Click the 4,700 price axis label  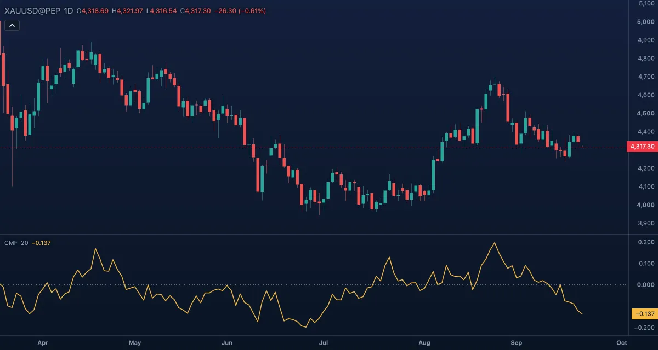tap(646, 77)
